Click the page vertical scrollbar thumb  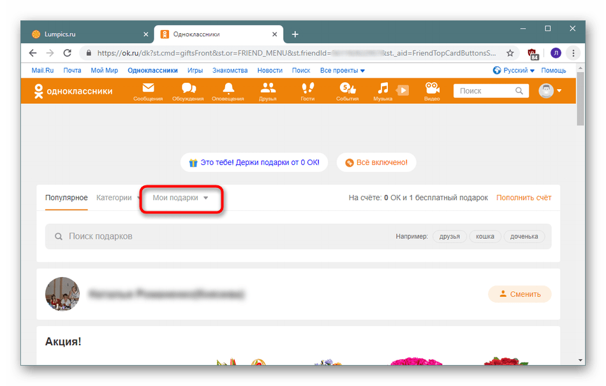(x=580, y=99)
